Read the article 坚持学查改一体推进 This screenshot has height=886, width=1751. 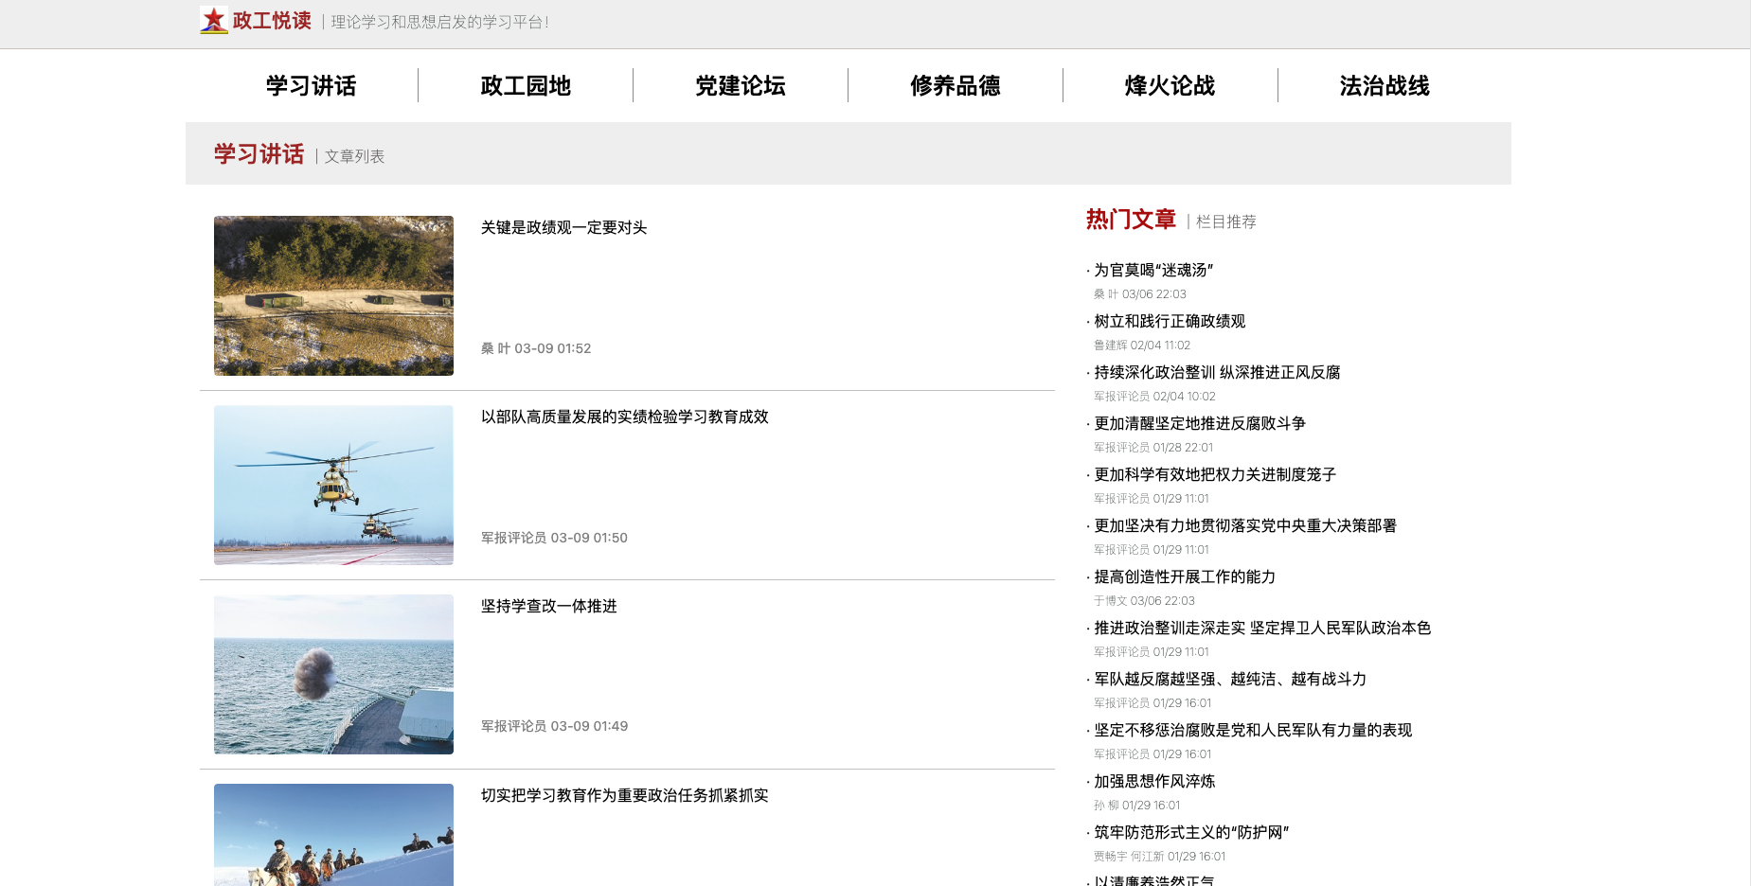point(548,607)
